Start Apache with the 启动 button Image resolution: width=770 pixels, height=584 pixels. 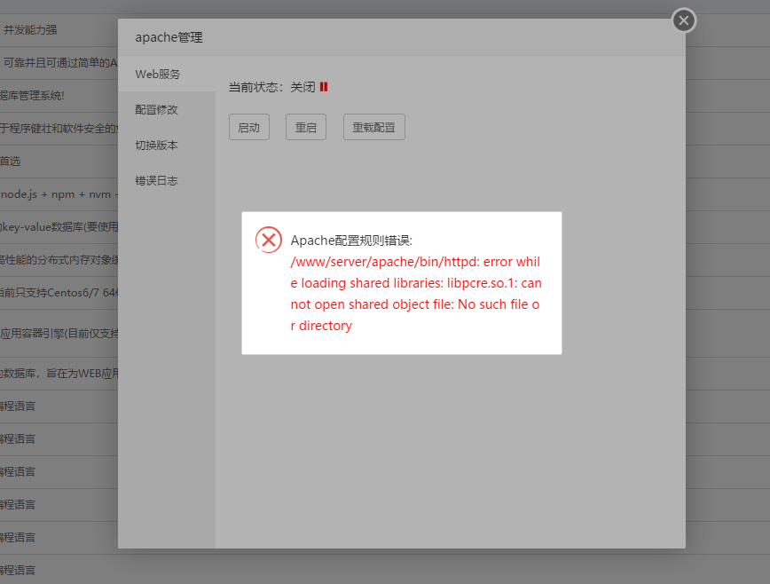pyautogui.click(x=249, y=127)
